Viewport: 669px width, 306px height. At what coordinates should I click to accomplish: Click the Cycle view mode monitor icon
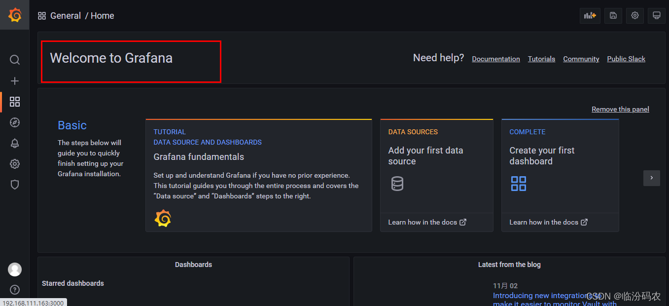click(x=657, y=15)
